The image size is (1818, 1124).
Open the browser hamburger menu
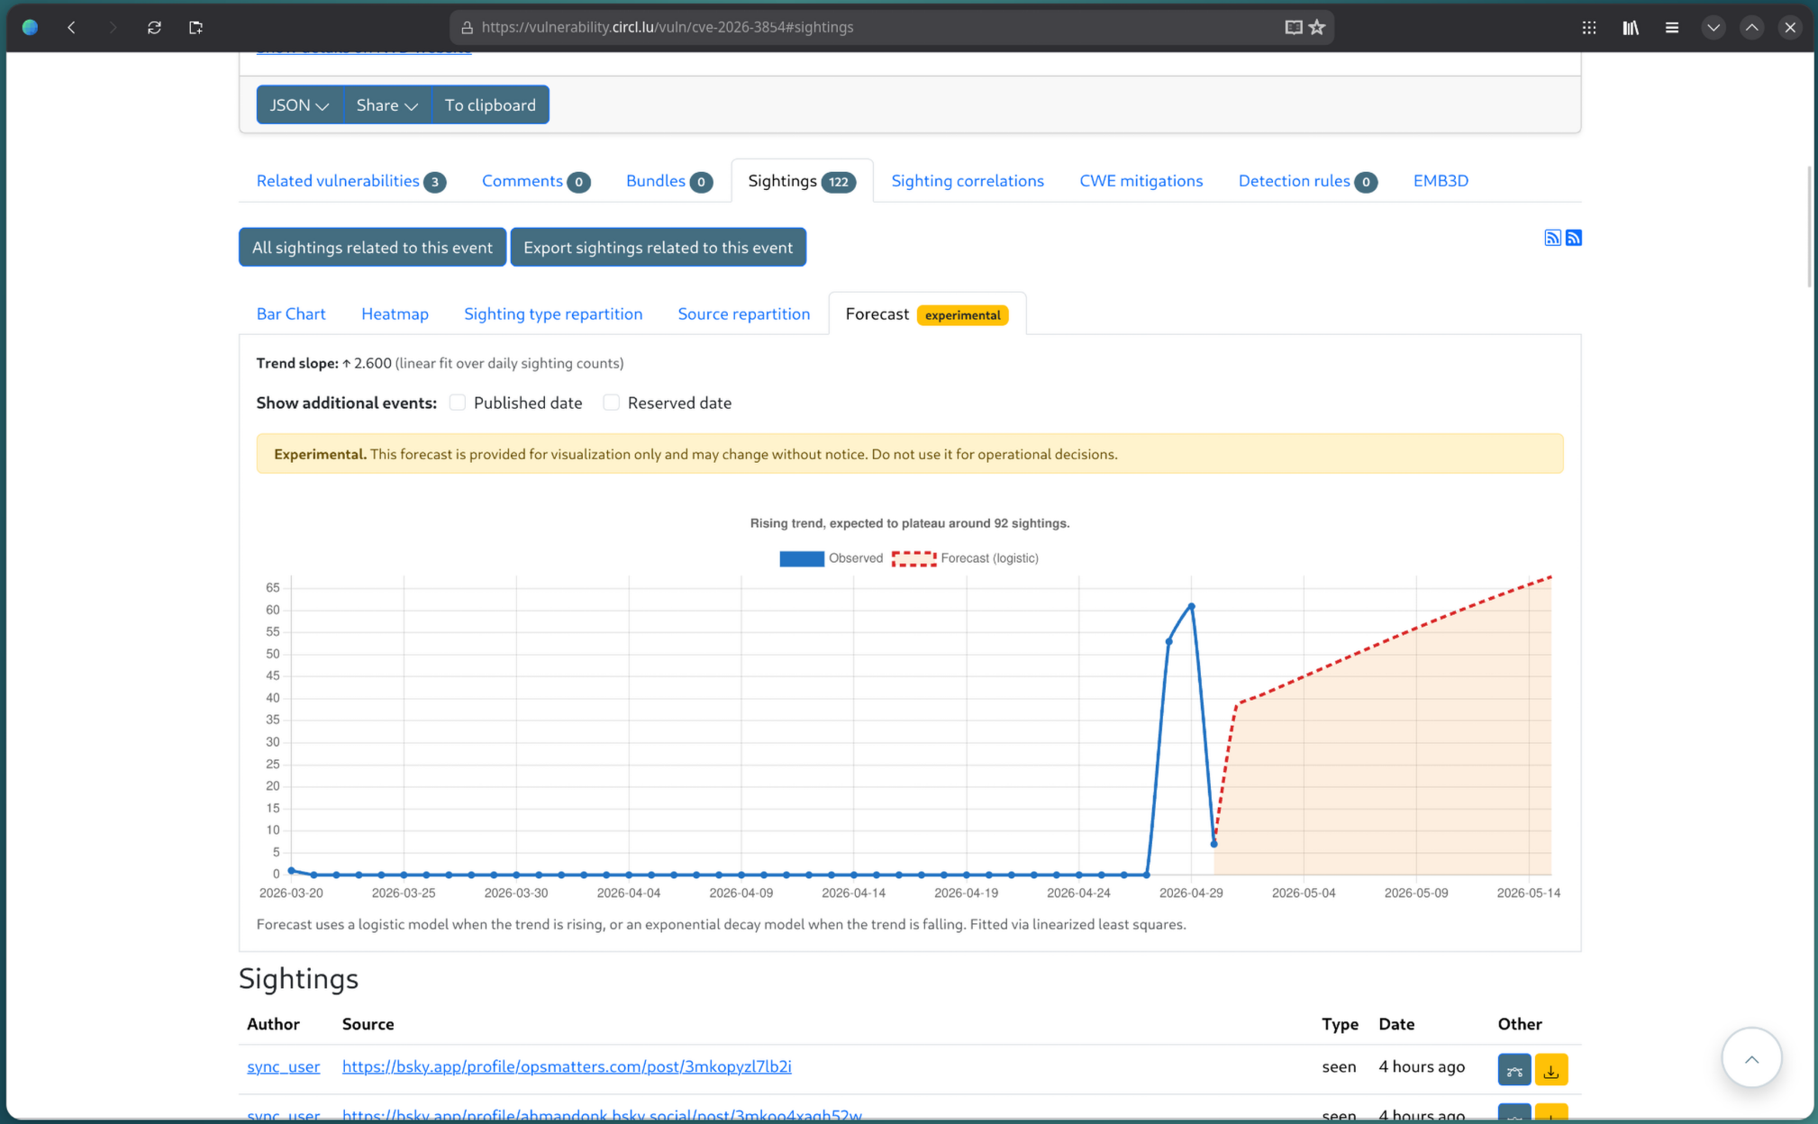(1672, 27)
